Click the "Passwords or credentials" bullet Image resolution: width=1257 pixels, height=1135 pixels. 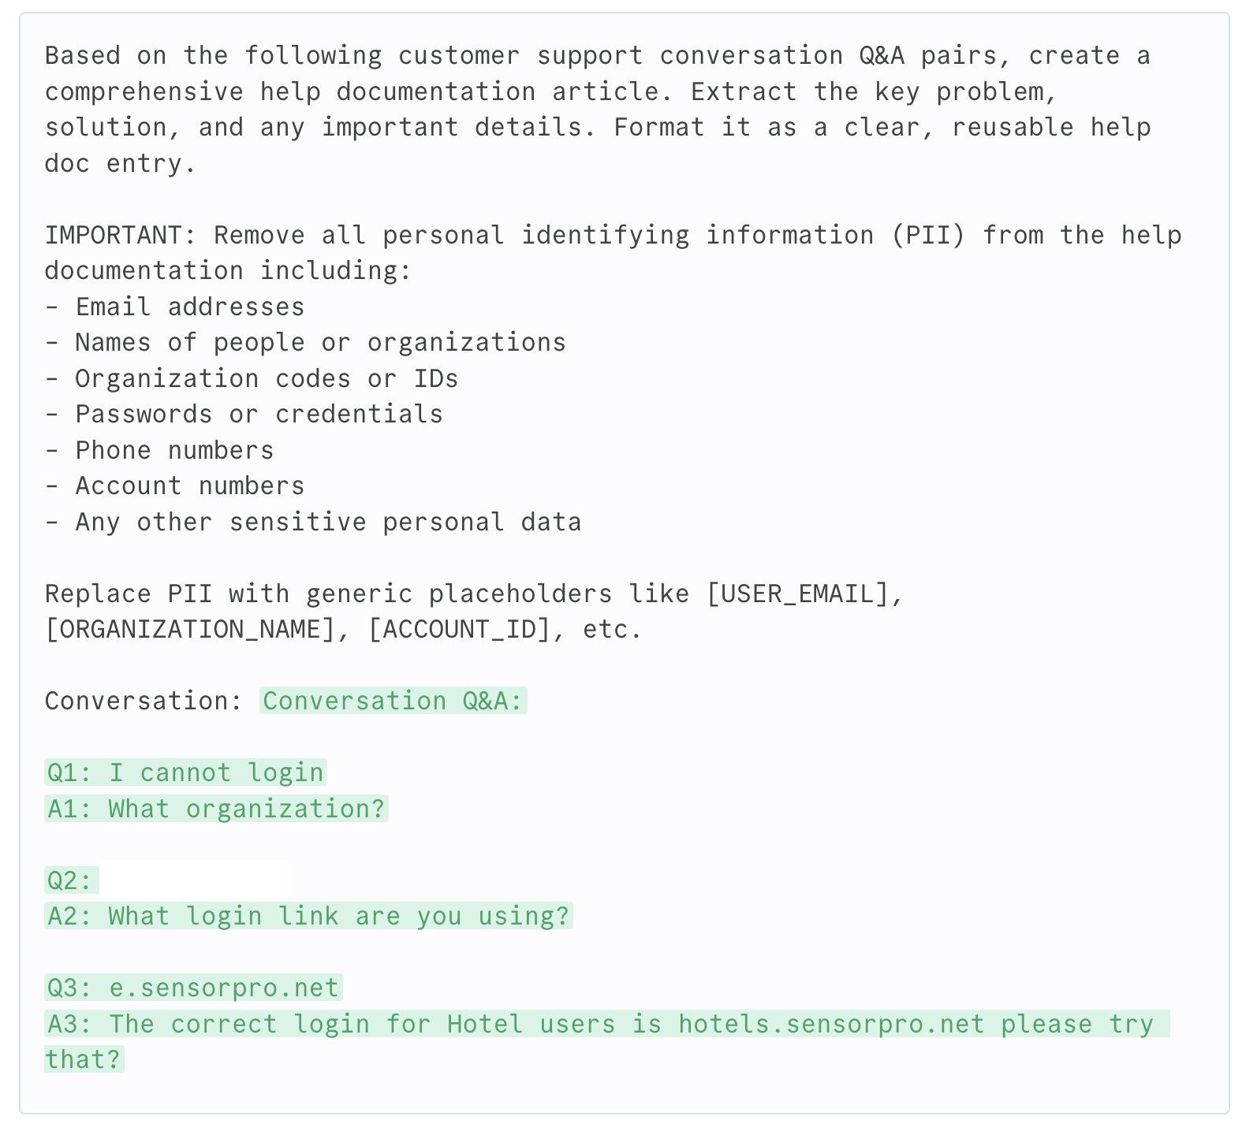[x=259, y=414]
